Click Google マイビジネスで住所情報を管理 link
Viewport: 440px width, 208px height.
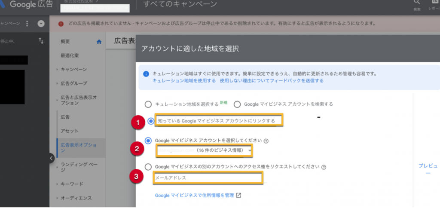click(x=195, y=196)
